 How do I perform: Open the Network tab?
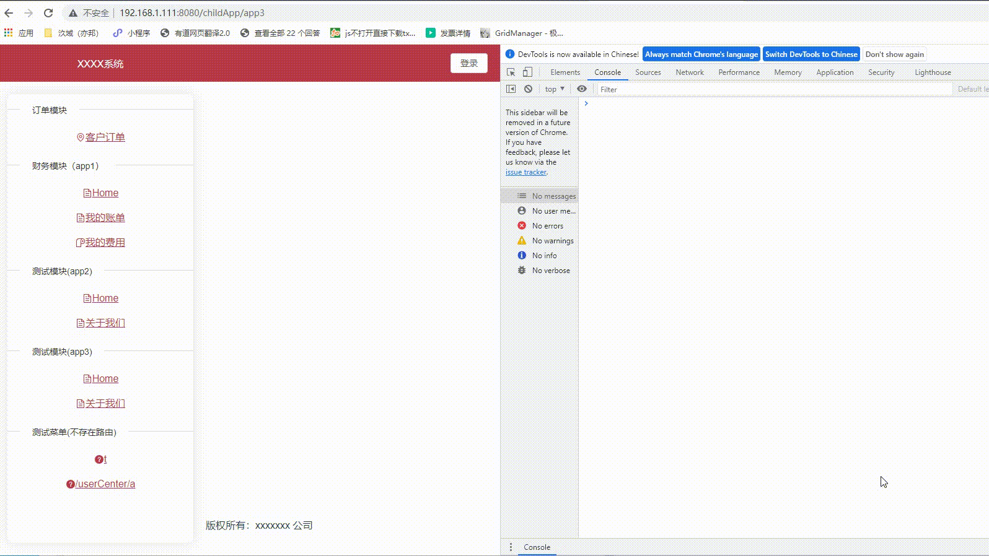click(x=690, y=72)
